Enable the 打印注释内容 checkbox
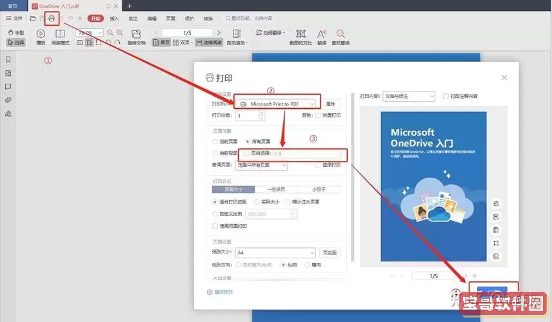552x322 pixels. click(x=446, y=97)
